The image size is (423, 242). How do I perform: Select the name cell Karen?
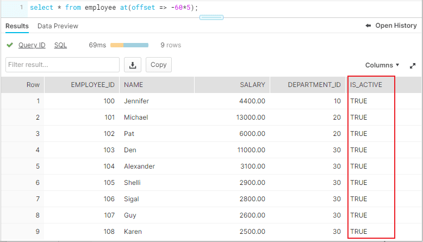point(133,232)
